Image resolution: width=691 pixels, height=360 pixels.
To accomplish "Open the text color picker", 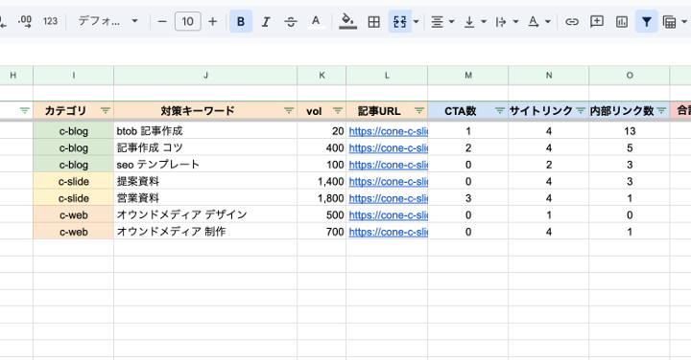I will tap(316, 21).
